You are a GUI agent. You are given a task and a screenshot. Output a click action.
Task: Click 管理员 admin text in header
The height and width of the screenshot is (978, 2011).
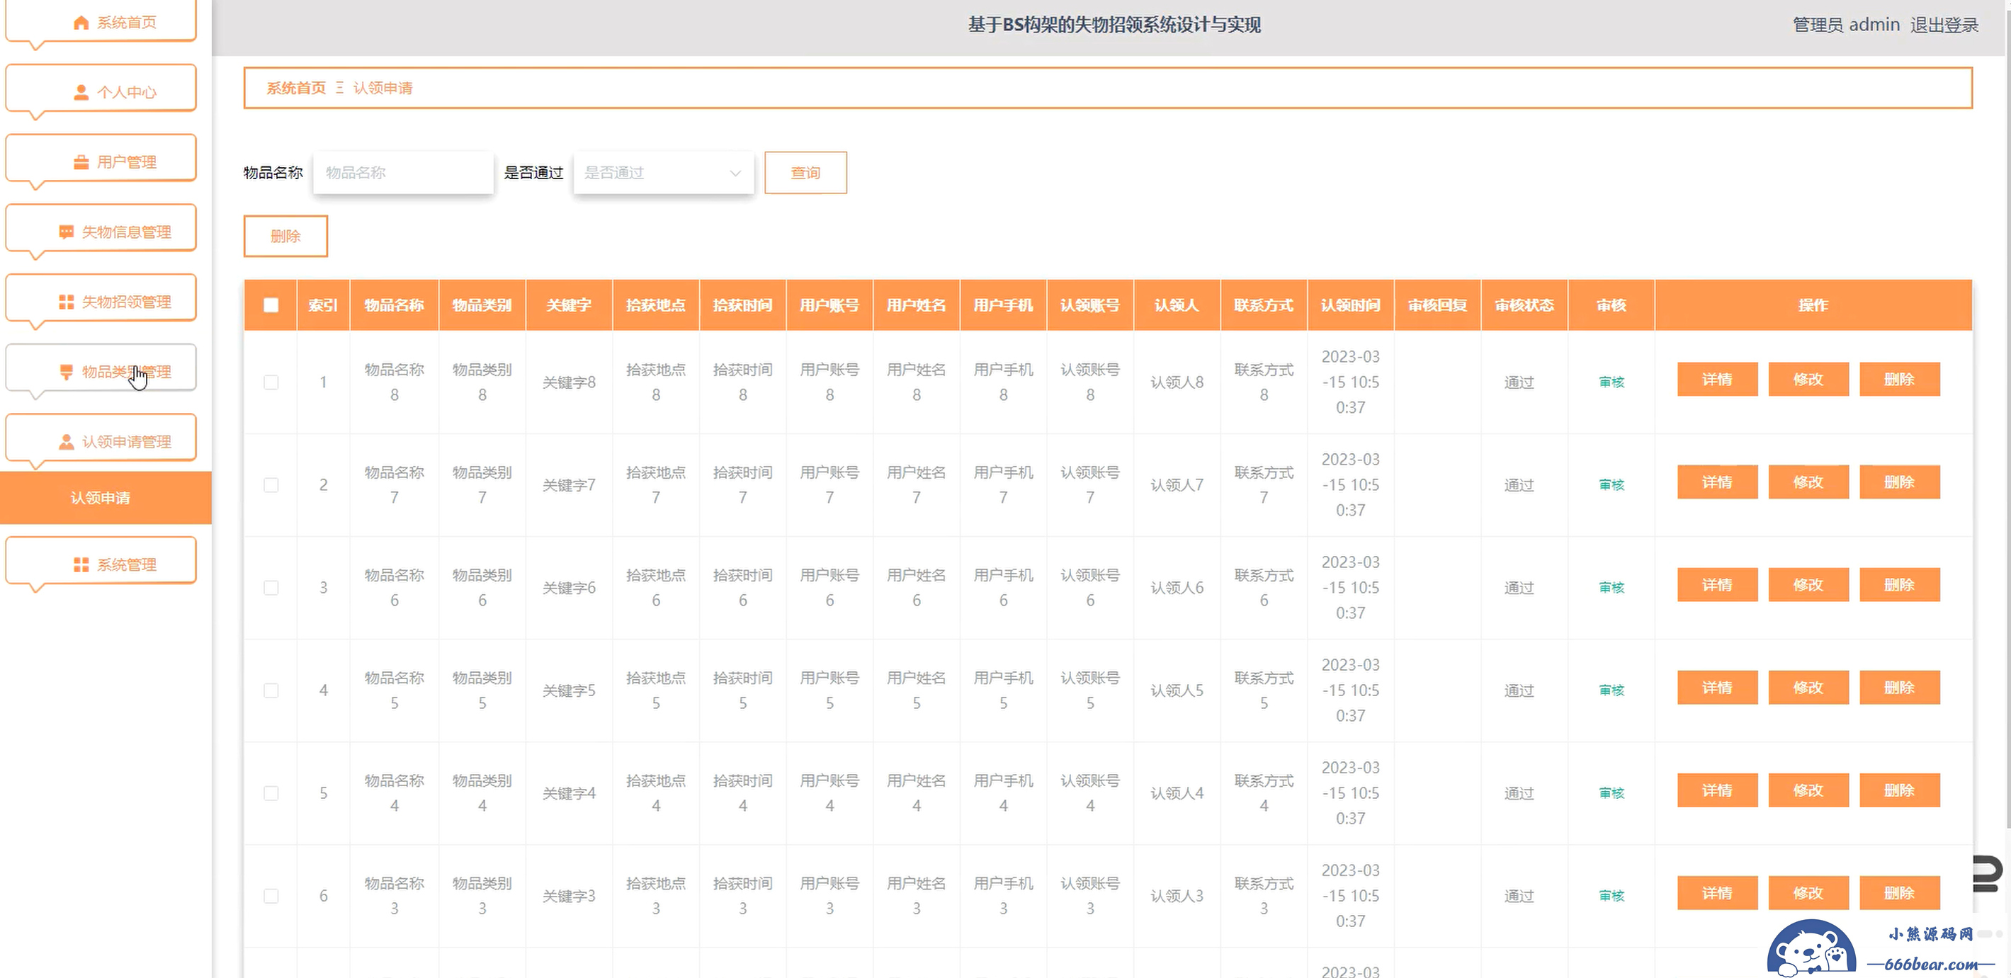click(1845, 25)
